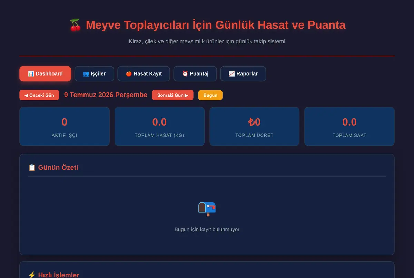Screen dimensions: 414x278
Task: Open the Dashboard tab
Action: (45, 74)
